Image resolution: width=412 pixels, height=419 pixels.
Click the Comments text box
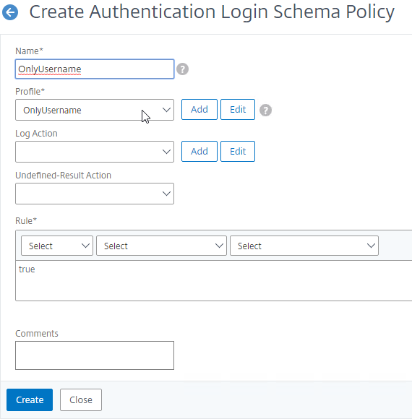pyautogui.click(x=95, y=355)
